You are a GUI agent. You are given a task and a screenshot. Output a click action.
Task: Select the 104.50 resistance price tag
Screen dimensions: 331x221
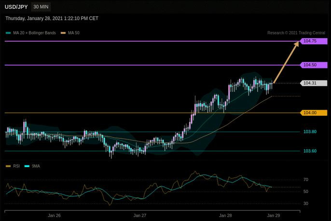[x=314, y=65]
